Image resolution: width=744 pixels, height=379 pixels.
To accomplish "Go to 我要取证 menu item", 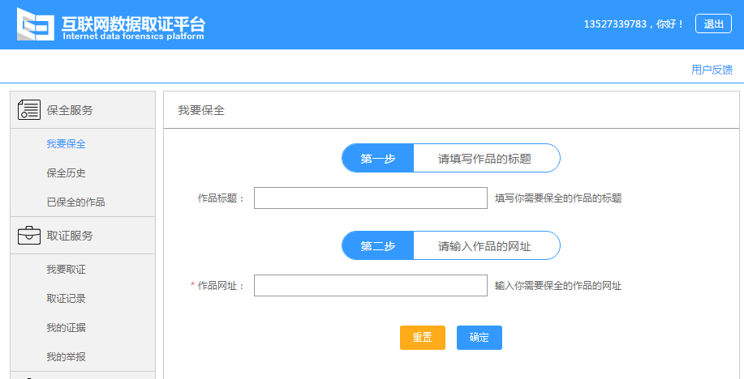I will point(66,269).
